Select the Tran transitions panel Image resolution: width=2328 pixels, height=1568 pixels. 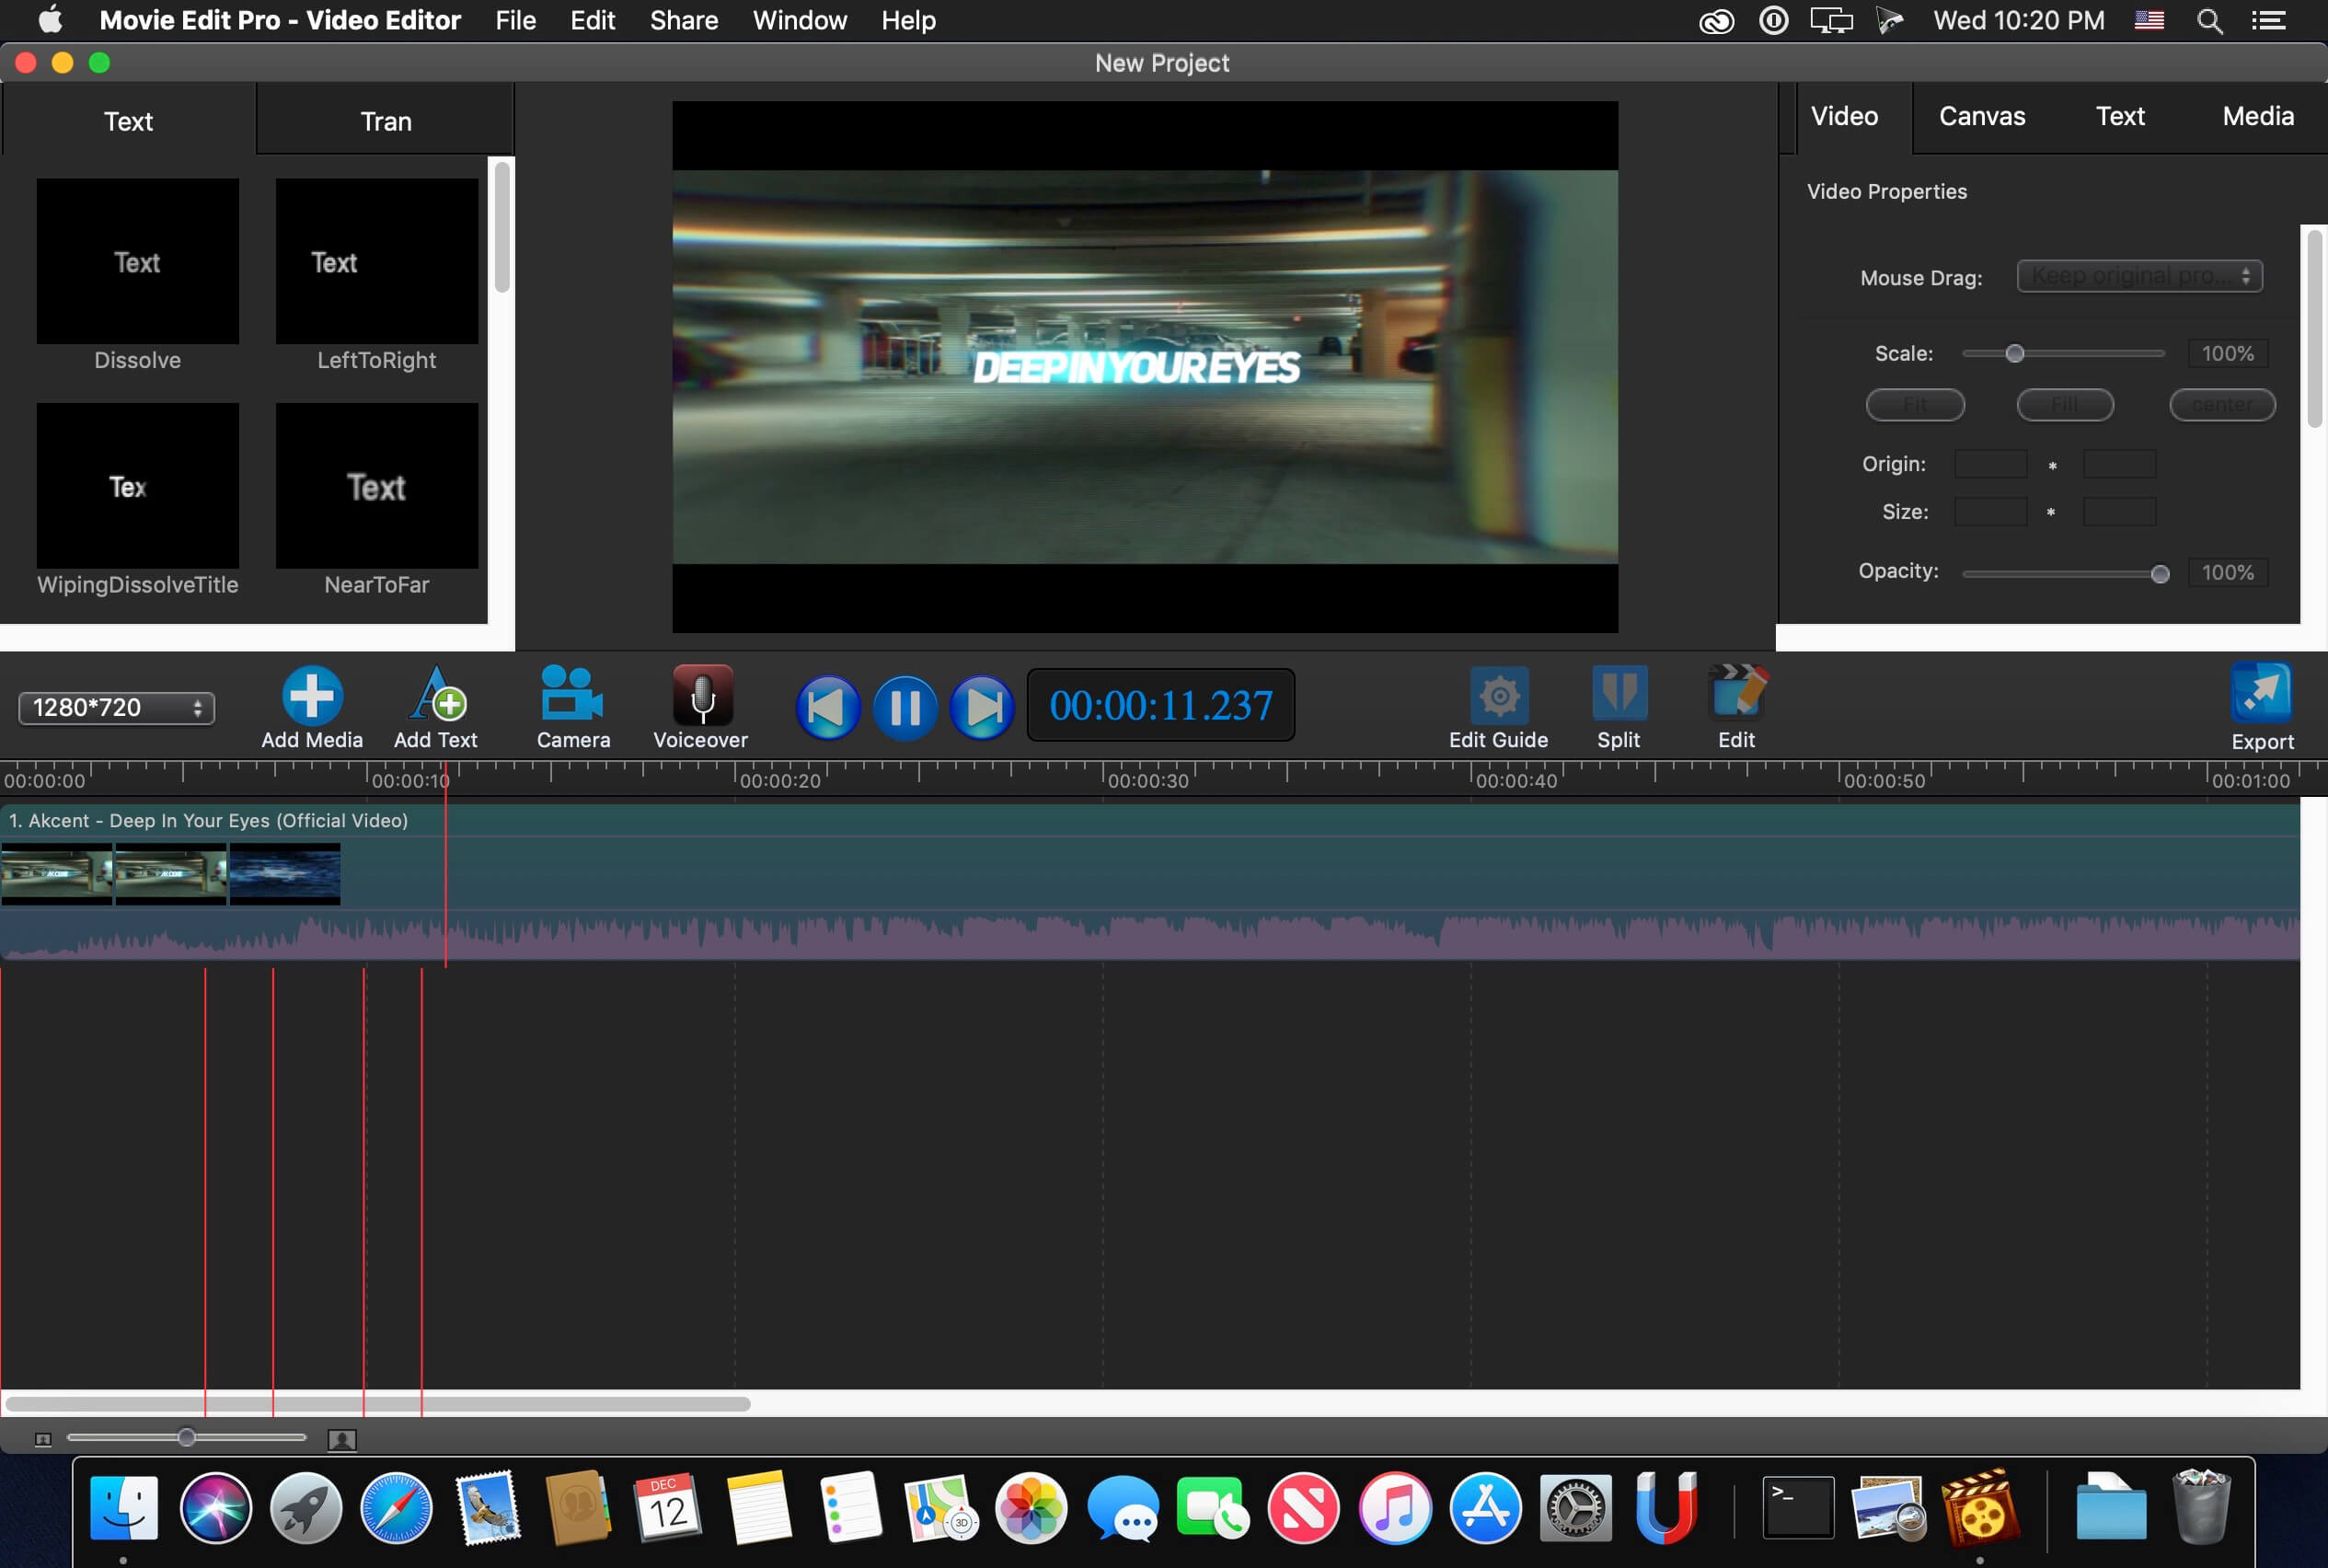(385, 121)
